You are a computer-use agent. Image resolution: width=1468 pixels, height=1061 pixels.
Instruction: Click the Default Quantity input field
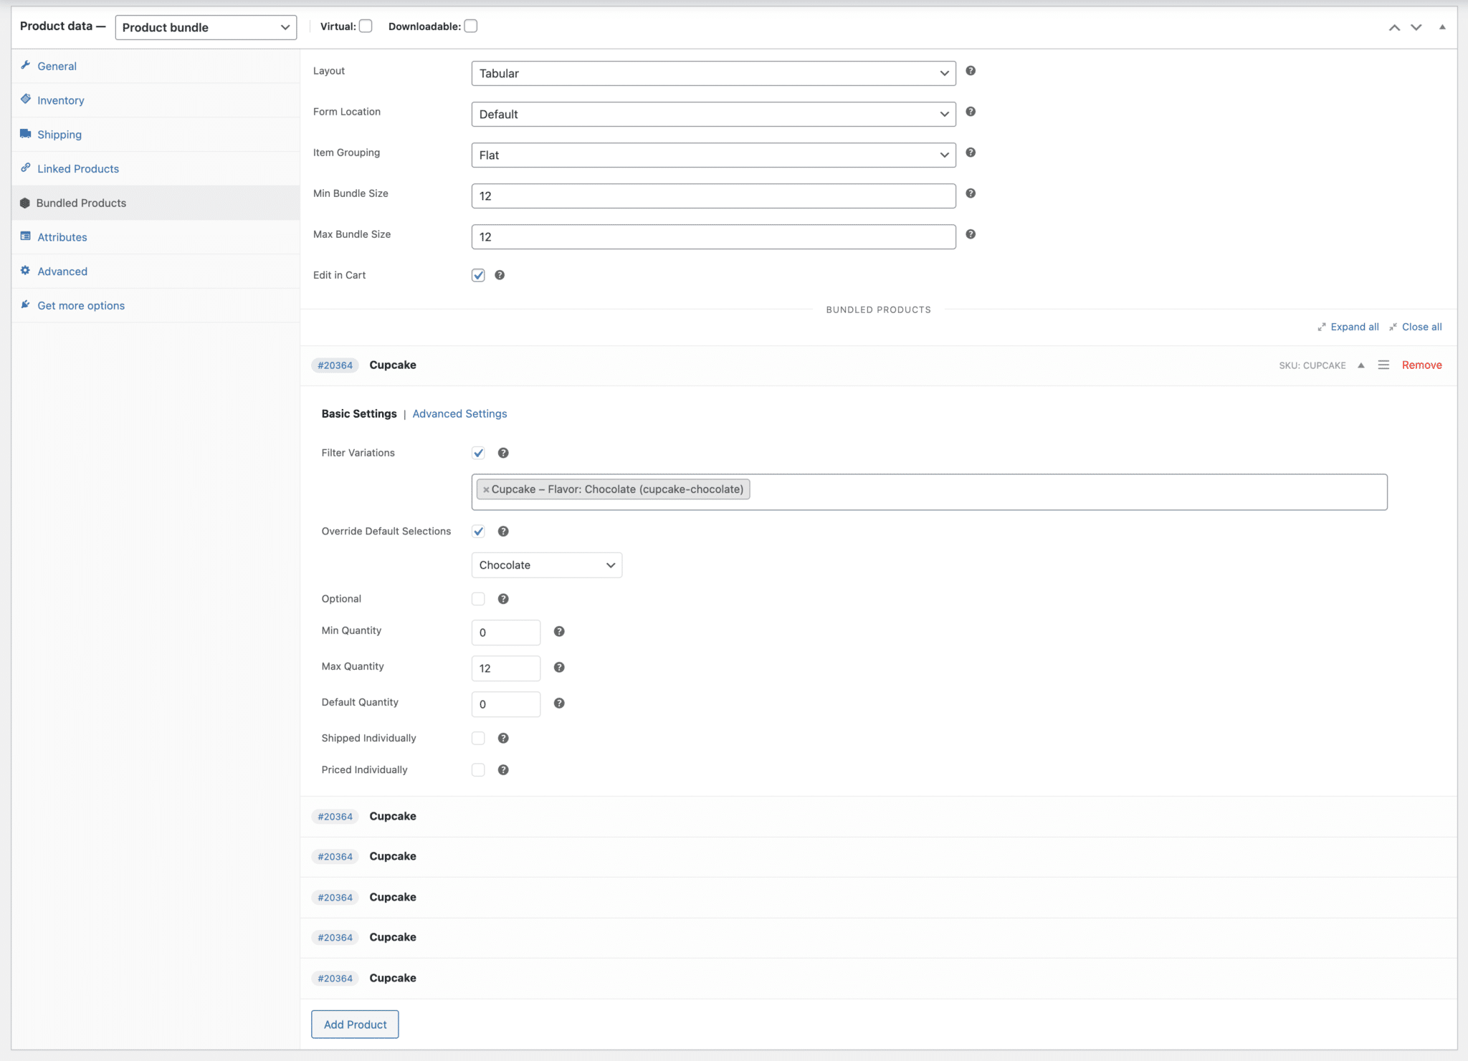[505, 704]
